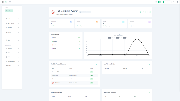The width and height of the screenshot is (180, 101).
Task: Select the Admin User row in the table
Action: tap(75, 83)
